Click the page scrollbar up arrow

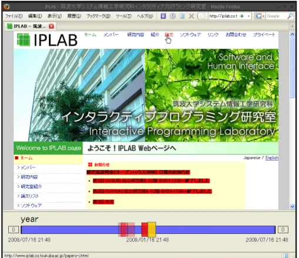[x=293, y=34]
